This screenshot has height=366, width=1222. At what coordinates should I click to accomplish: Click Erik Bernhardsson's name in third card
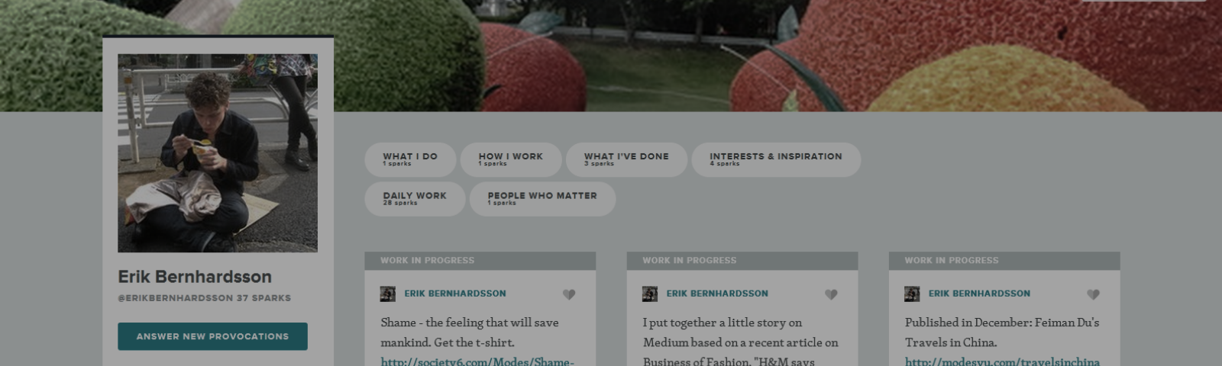click(x=979, y=294)
